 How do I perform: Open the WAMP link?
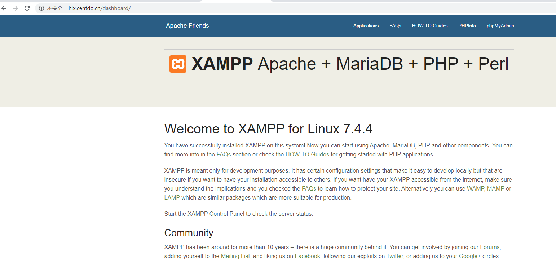pos(476,188)
